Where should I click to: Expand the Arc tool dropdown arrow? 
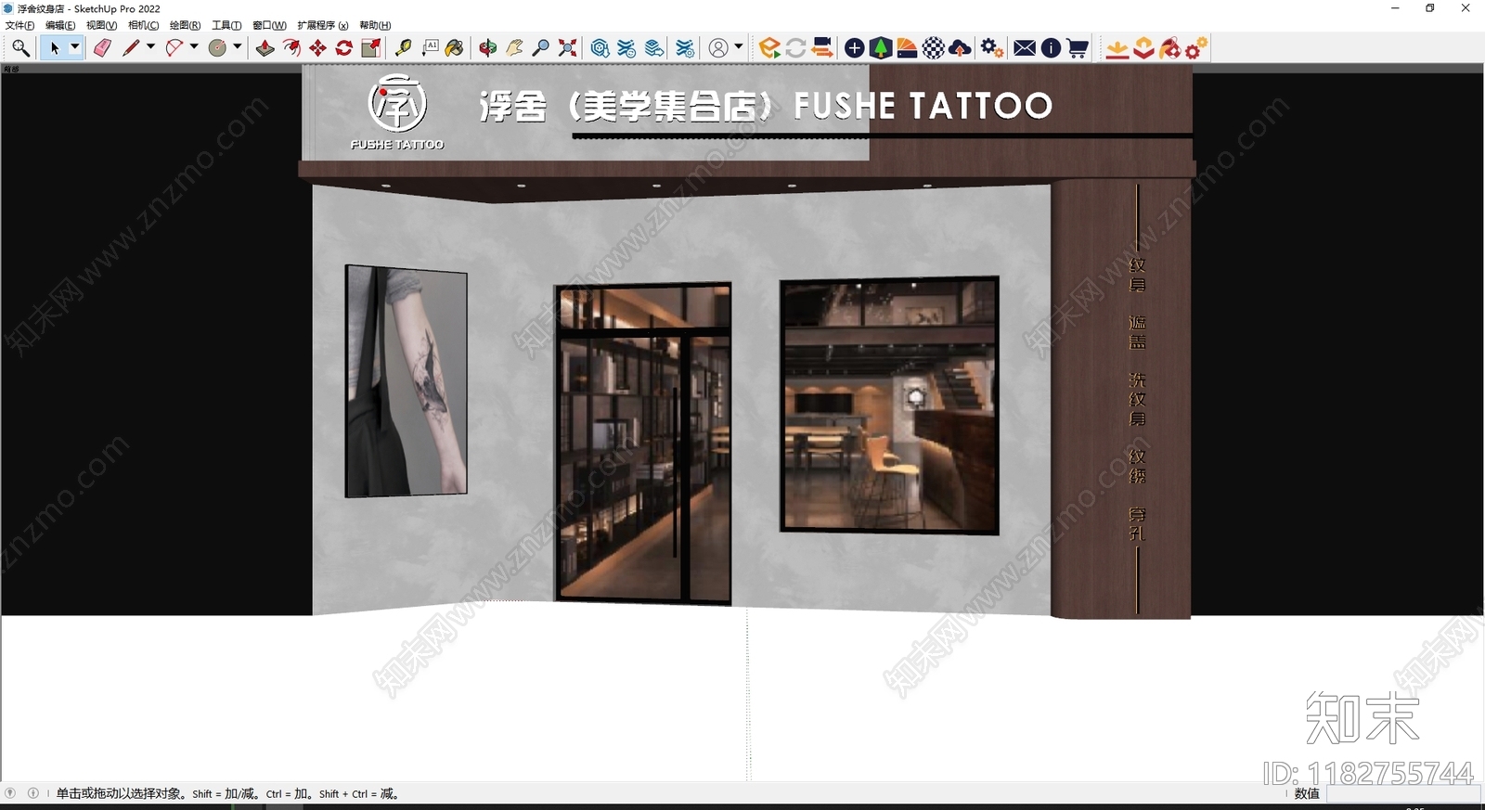click(x=194, y=47)
